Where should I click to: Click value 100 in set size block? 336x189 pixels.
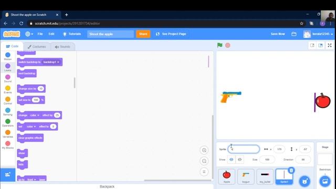(x=36, y=100)
